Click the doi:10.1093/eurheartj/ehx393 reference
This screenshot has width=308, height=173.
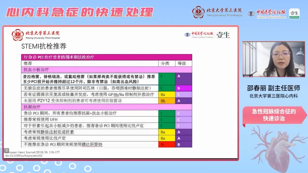(24, 156)
